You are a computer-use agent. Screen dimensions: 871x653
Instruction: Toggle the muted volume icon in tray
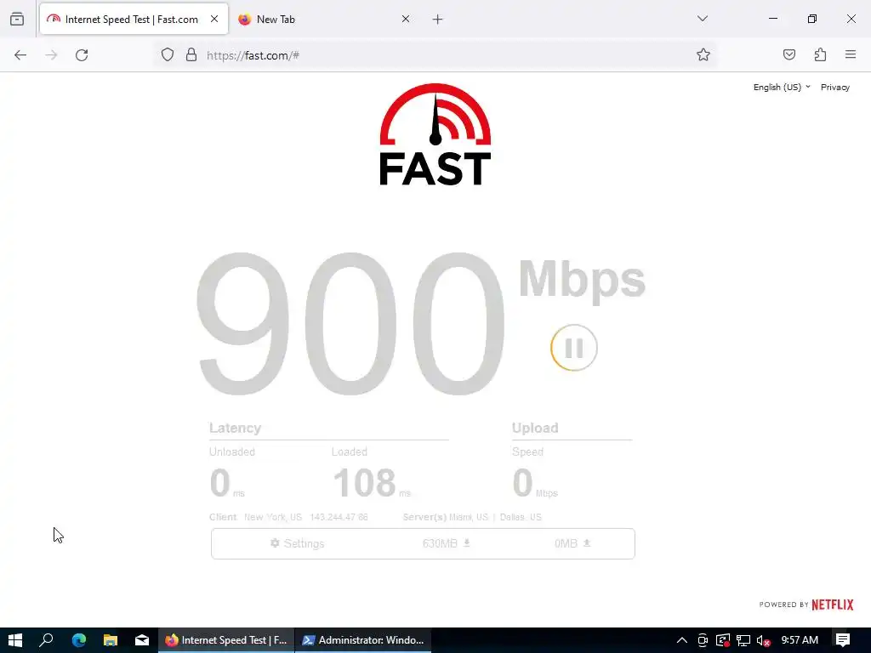click(763, 640)
